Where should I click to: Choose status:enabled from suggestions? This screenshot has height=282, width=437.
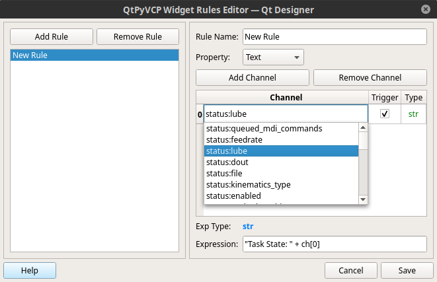click(x=281, y=195)
